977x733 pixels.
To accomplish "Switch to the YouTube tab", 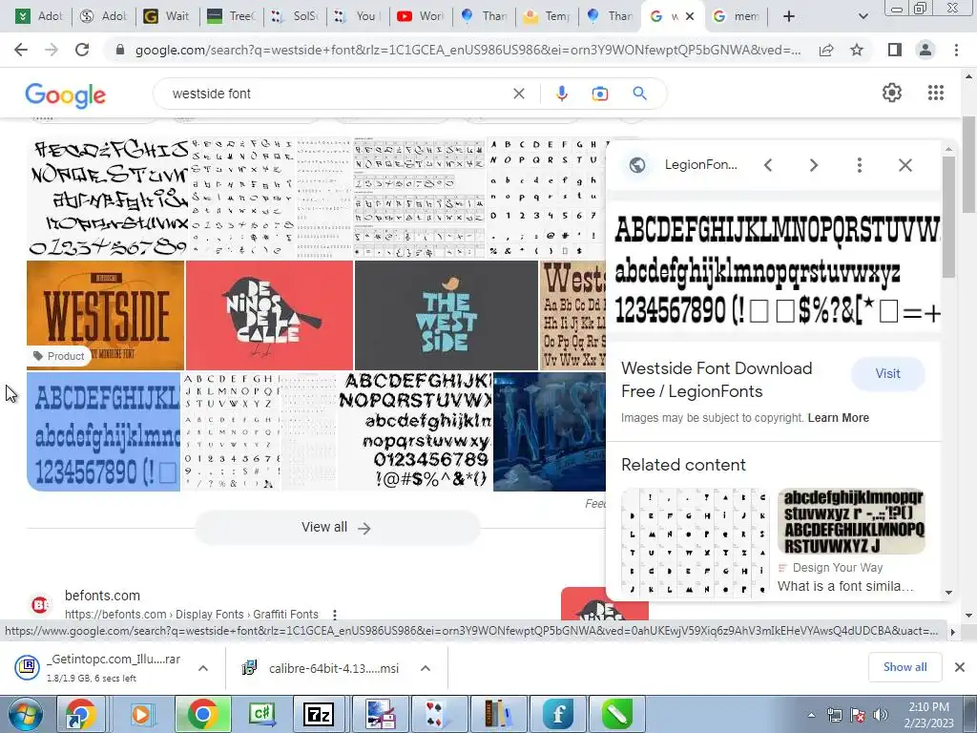I will [421, 16].
